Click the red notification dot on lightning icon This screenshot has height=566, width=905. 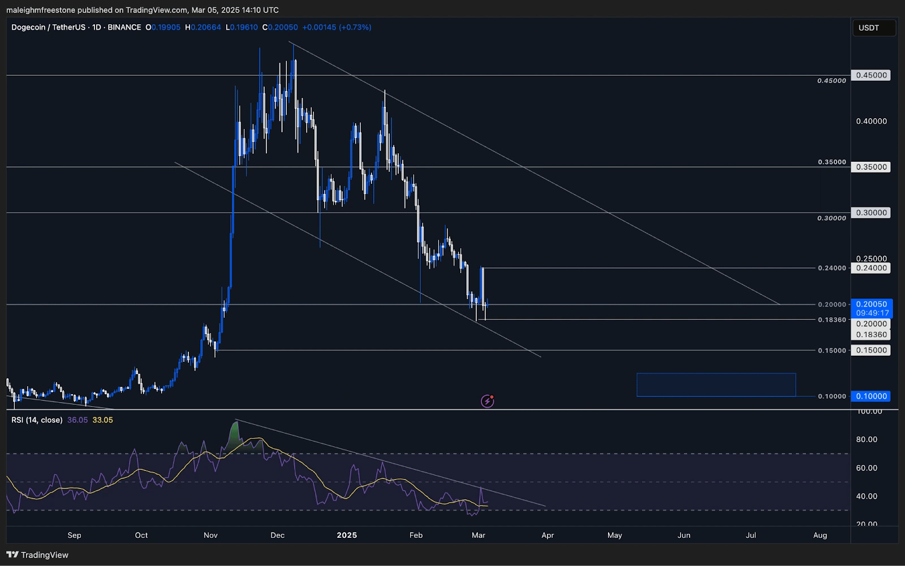click(x=492, y=396)
